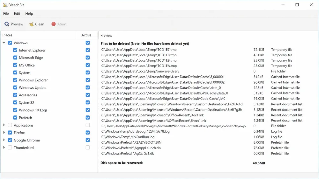This screenshot has width=319, height=179.
Task: Check the Applications checkbox beside its name
Action: (10, 125)
